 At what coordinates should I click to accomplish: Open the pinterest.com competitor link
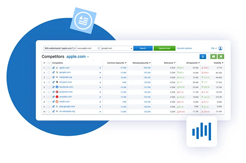tap(66, 92)
